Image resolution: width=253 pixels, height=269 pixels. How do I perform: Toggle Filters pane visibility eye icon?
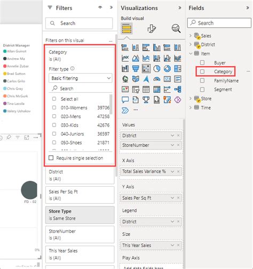pyautogui.click(x=100, y=7)
